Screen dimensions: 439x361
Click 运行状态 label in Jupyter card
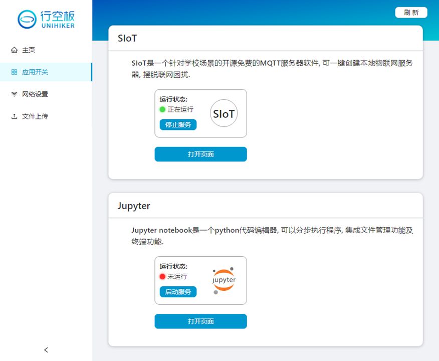(x=173, y=266)
